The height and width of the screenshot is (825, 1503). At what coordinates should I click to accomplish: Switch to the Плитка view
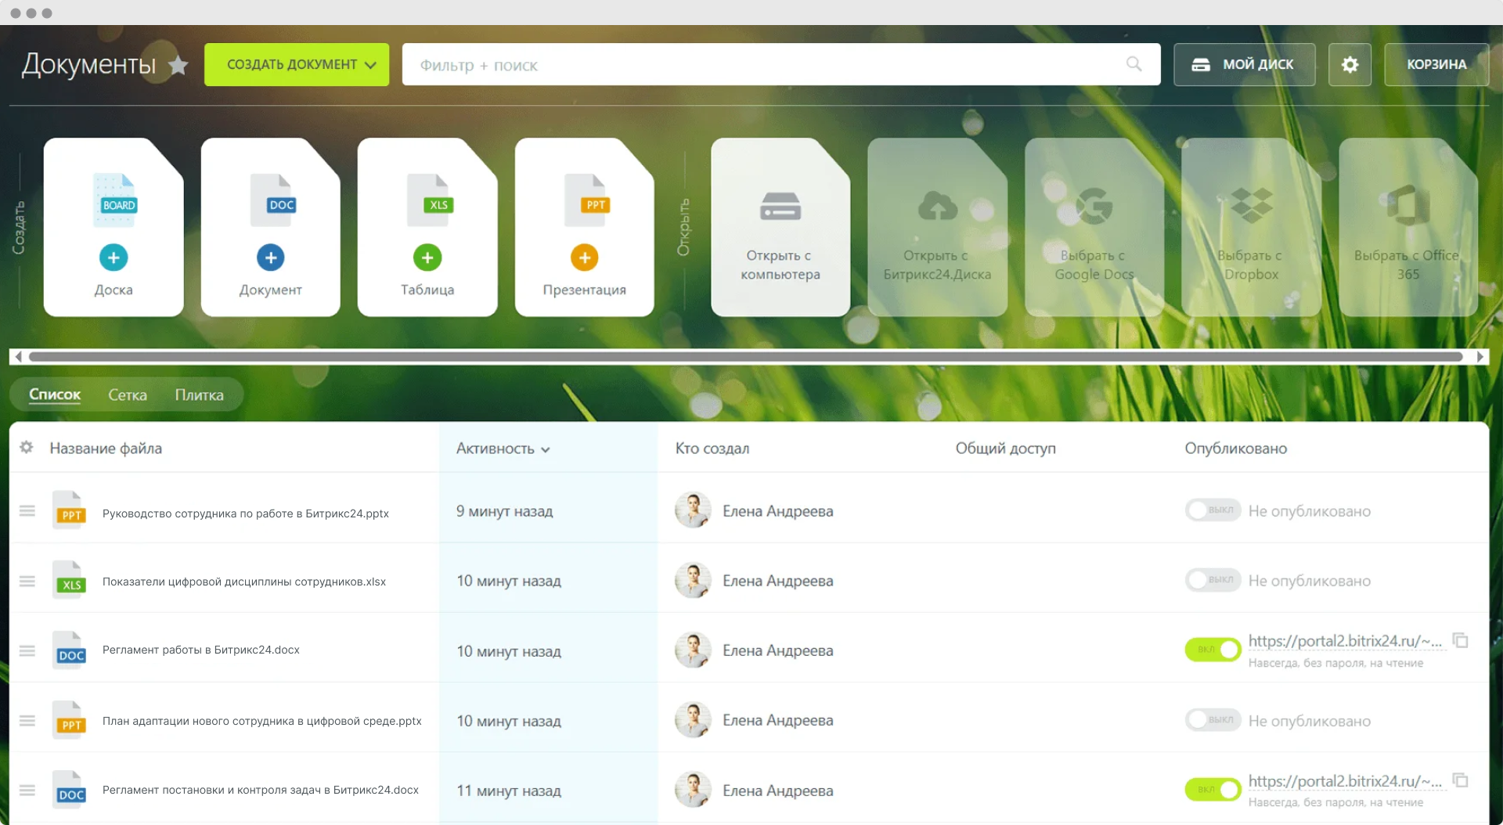click(199, 395)
